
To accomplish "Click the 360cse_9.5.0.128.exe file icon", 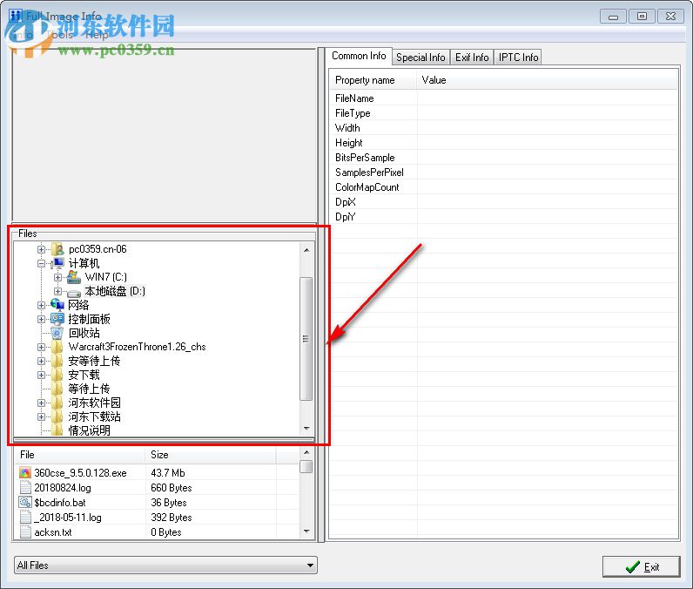I will click(x=25, y=473).
